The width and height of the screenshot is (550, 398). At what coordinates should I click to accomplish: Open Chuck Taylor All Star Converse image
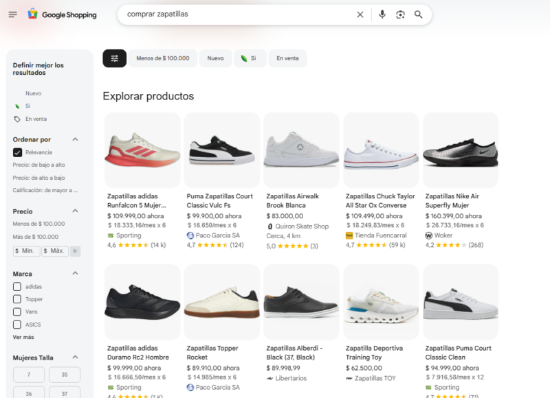click(381, 150)
